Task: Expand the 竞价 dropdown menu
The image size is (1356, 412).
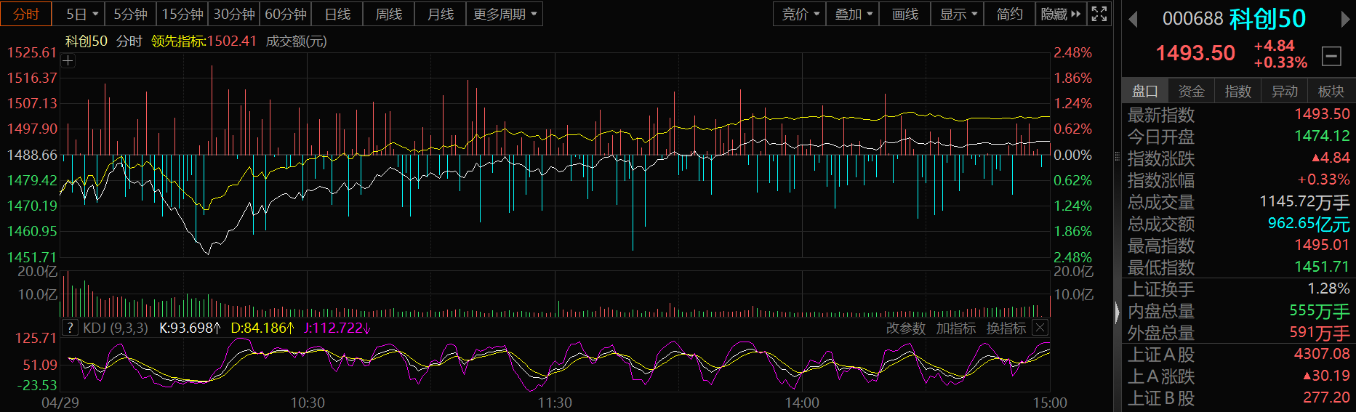Action: click(800, 14)
